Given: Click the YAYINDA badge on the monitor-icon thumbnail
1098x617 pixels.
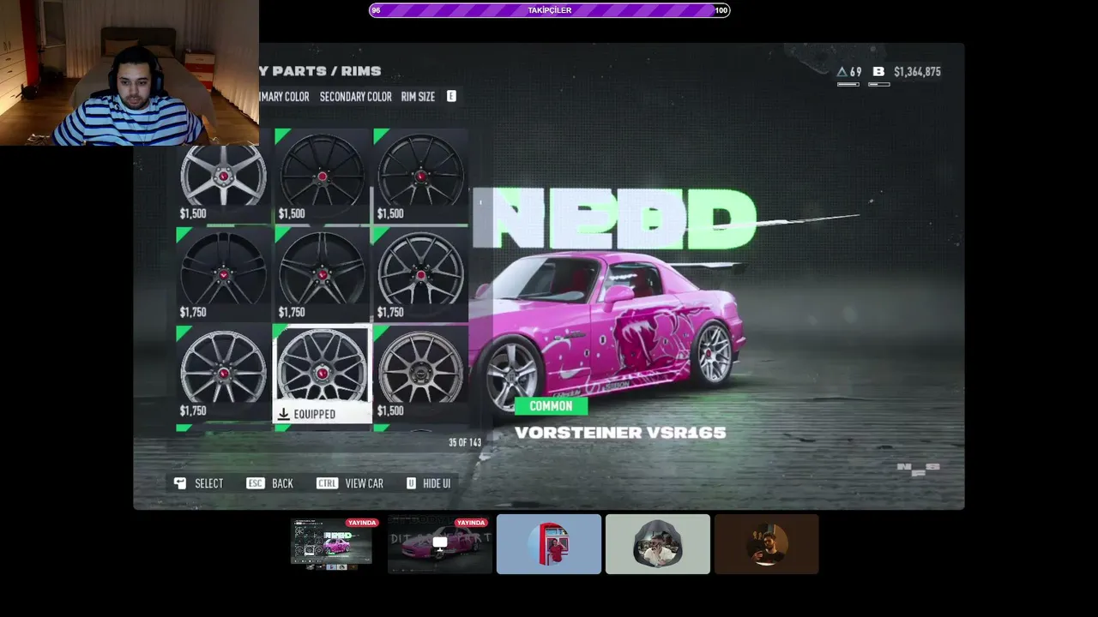Looking at the screenshot, I should (x=471, y=523).
